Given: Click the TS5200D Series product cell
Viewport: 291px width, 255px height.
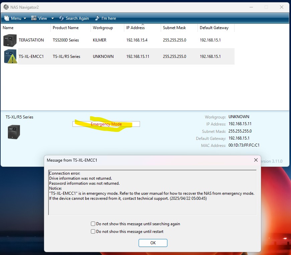Looking at the screenshot, I should pos(66,40).
